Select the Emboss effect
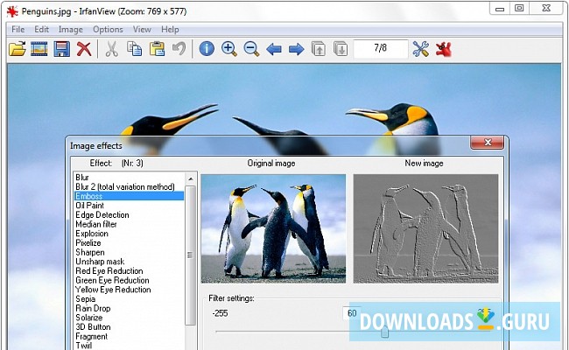Image resolution: width=569 pixels, height=350 pixels. tap(129, 196)
